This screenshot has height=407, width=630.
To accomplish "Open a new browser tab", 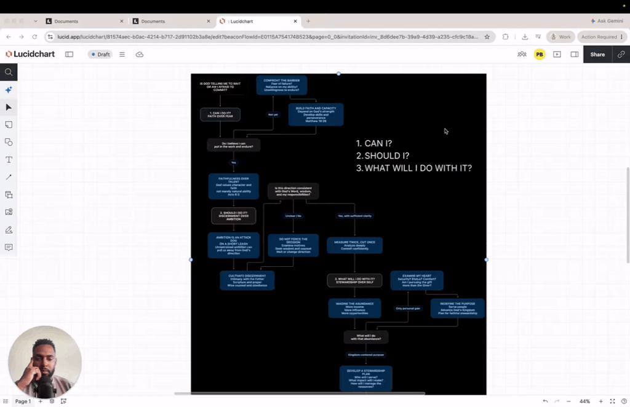I will pos(308,22).
